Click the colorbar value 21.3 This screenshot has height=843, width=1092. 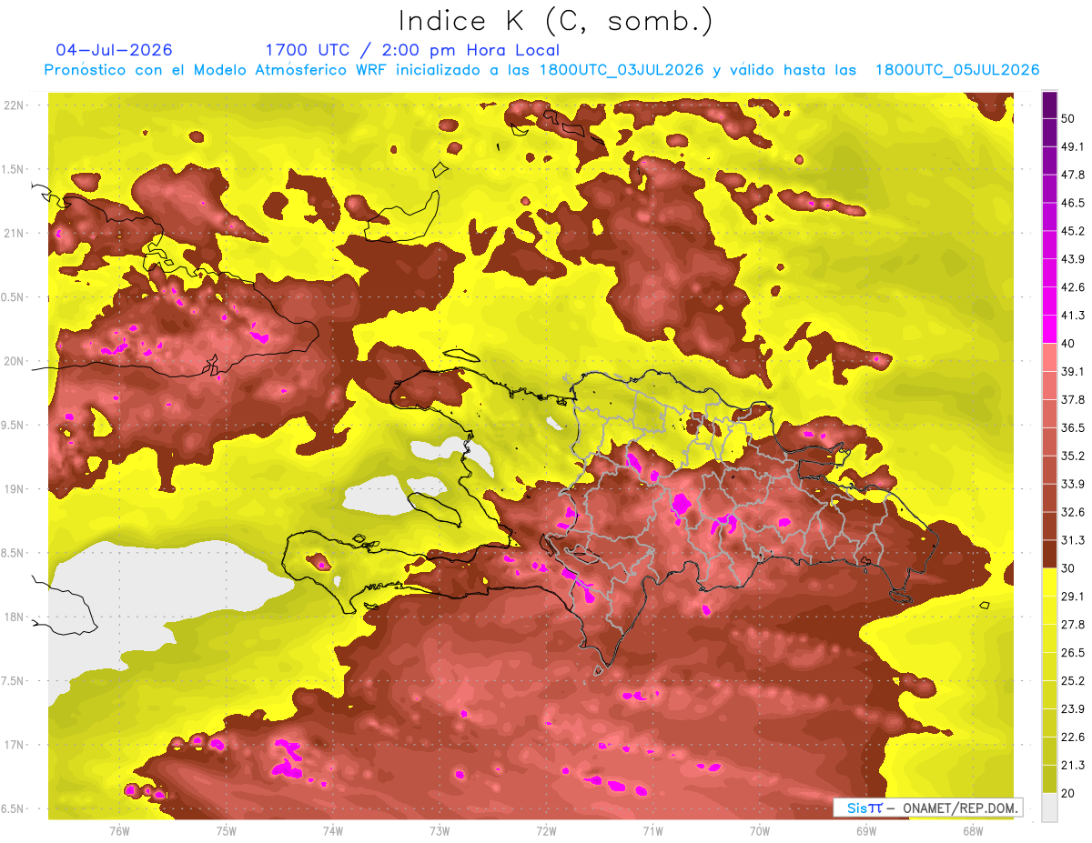[1072, 765]
